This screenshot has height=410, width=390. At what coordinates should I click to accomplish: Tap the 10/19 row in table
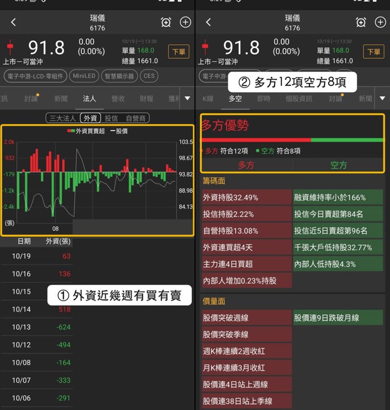pyautogui.click(x=36, y=256)
